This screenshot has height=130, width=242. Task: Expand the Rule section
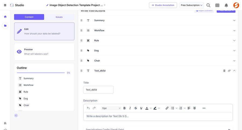click(x=234, y=41)
